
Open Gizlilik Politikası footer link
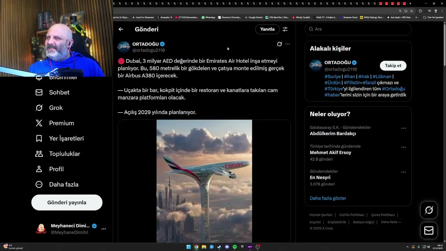click(352, 215)
